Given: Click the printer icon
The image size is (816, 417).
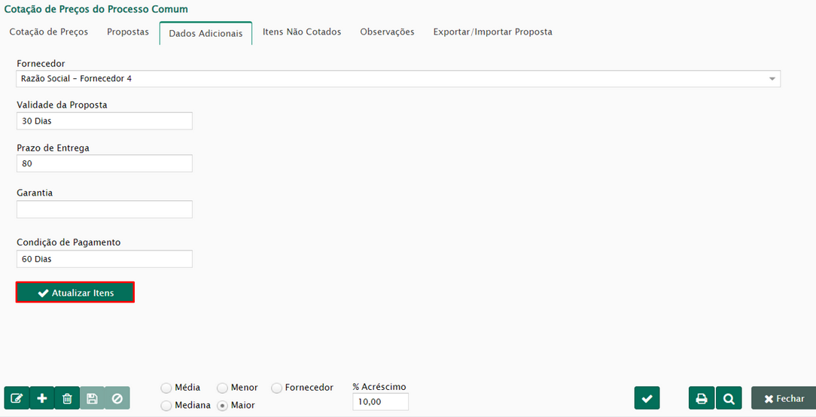Looking at the screenshot, I should point(701,398).
